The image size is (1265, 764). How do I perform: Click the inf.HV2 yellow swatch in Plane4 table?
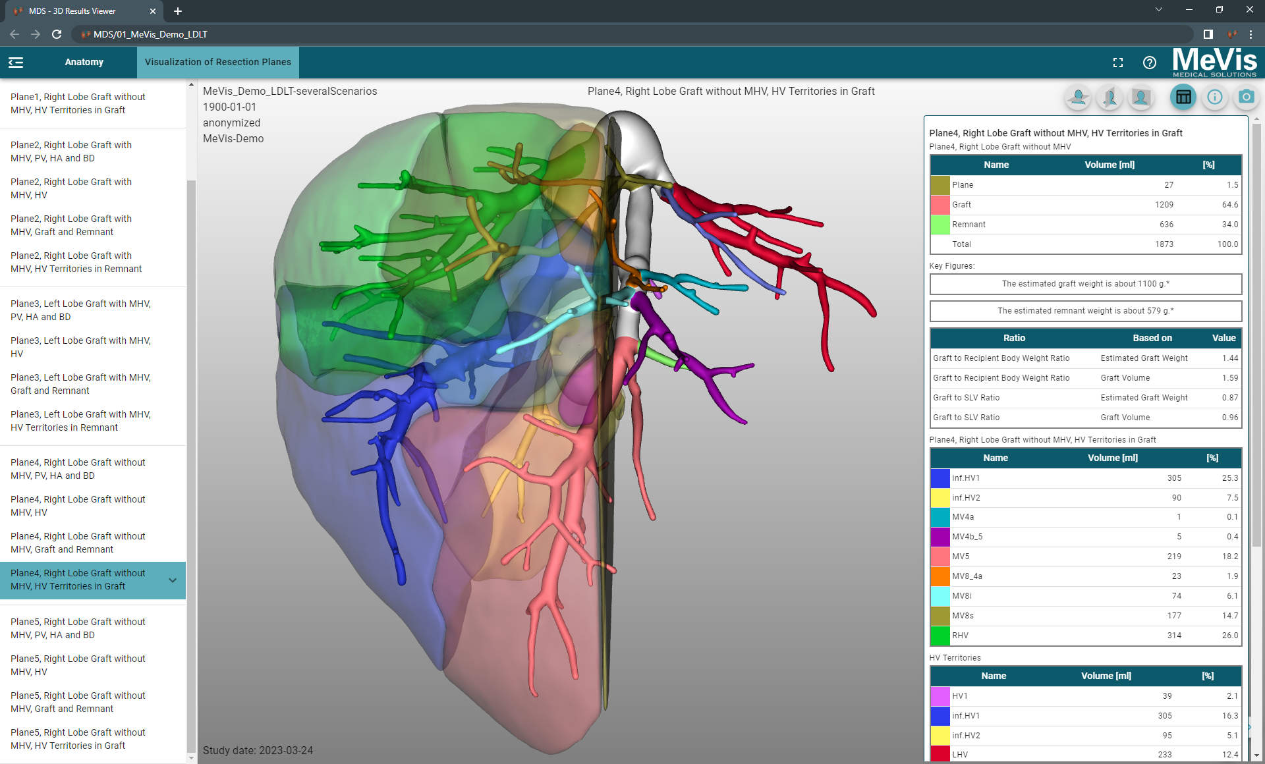pyautogui.click(x=940, y=498)
